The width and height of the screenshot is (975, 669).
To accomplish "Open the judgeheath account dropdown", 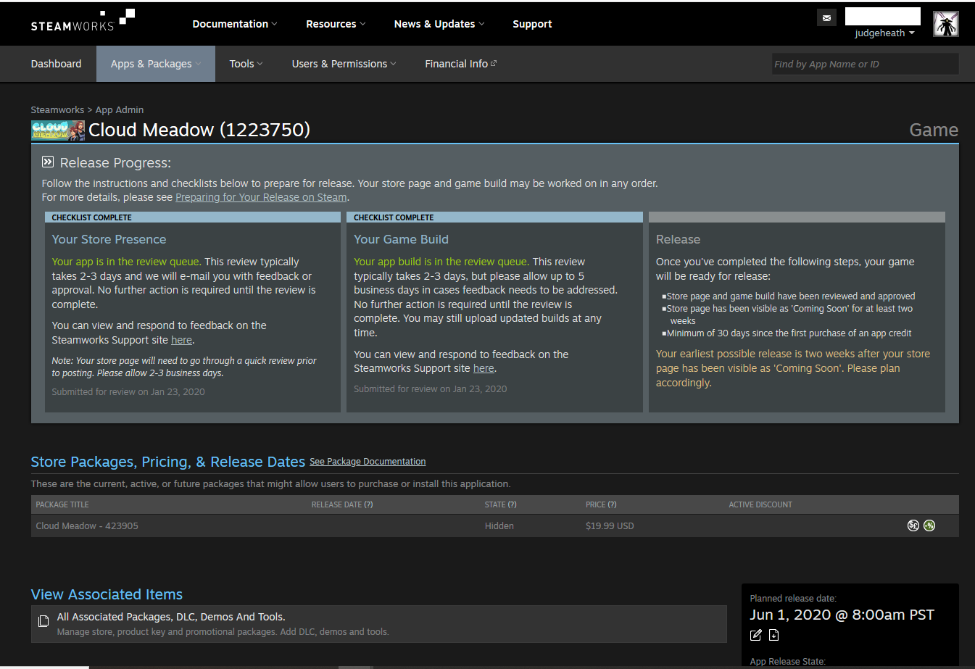I will tap(884, 33).
